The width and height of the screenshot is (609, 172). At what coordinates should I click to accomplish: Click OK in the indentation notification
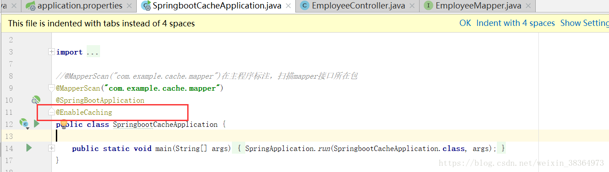pyautogui.click(x=465, y=23)
